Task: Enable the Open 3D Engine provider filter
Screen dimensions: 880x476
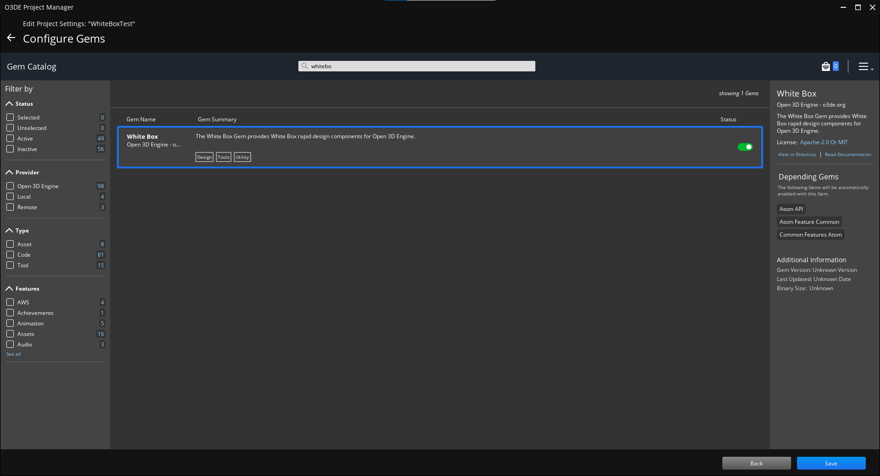Action: point(10,186)
